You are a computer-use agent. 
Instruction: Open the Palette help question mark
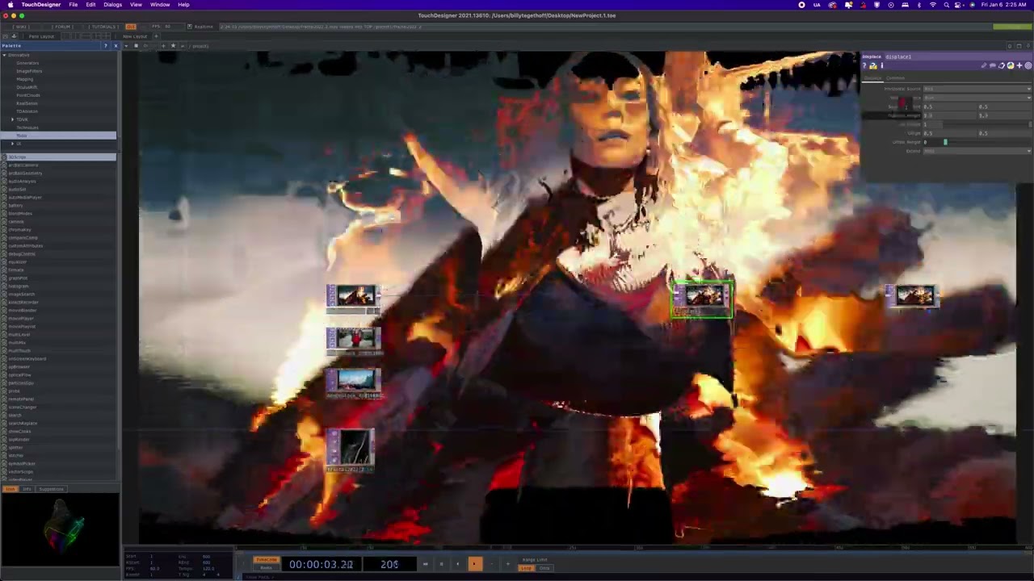(105, 45)
